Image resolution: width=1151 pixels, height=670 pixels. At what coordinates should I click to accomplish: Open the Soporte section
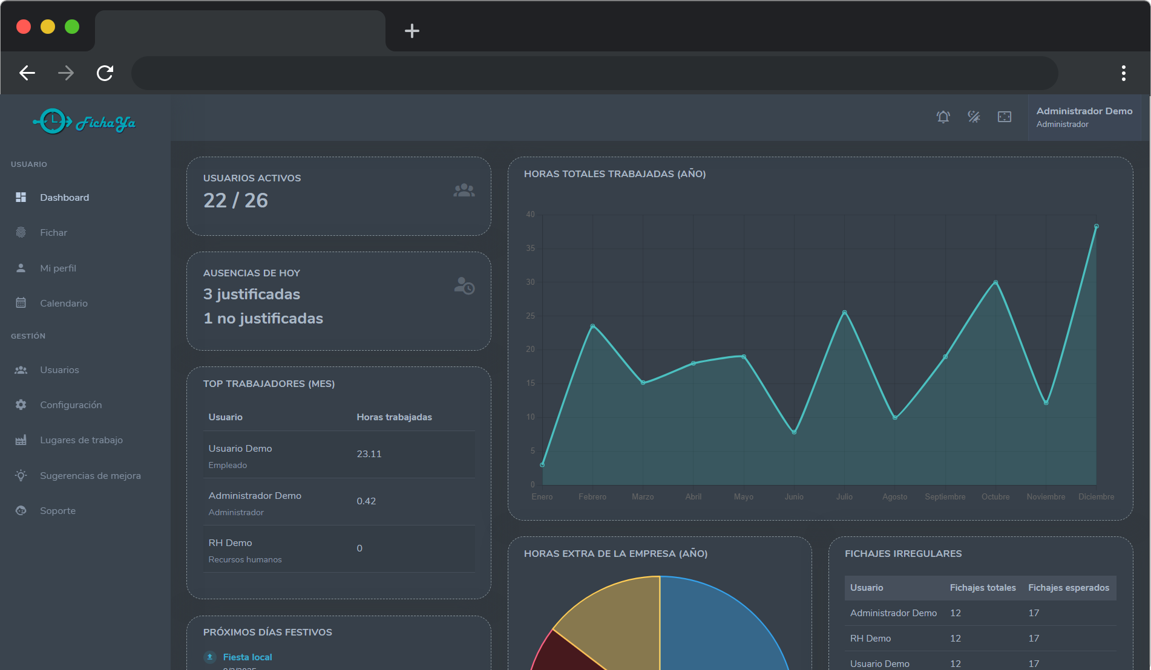coord(57,511)
